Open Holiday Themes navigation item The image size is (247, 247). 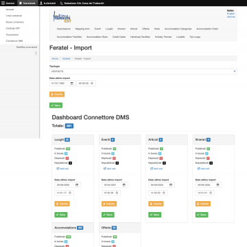tap(163, 37)
